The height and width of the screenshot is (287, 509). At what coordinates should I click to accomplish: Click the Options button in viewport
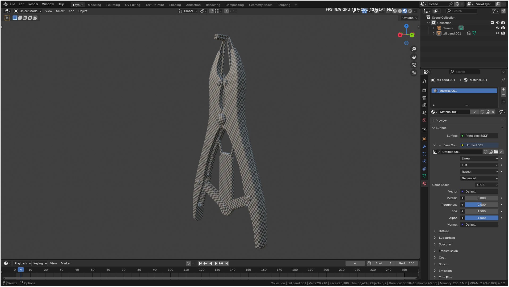coord(410,18)
